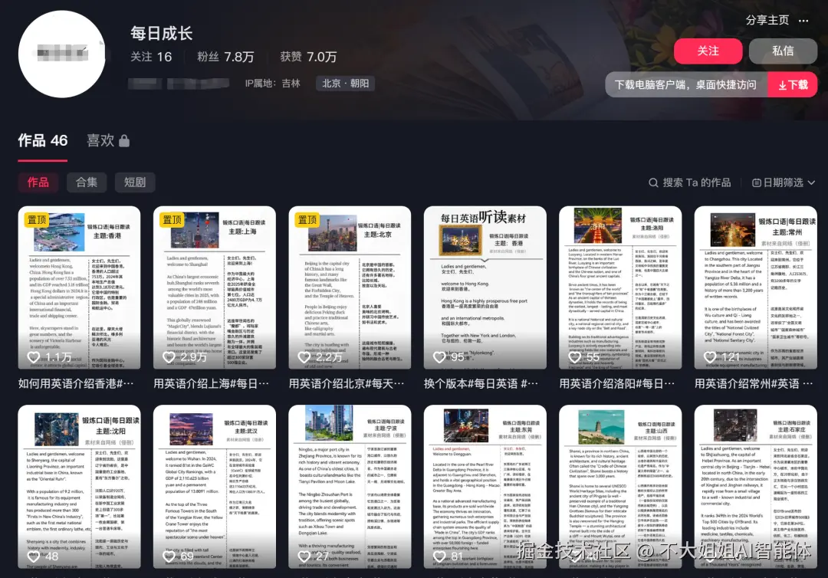Click the 私信 message button

(x=783, y=51)
